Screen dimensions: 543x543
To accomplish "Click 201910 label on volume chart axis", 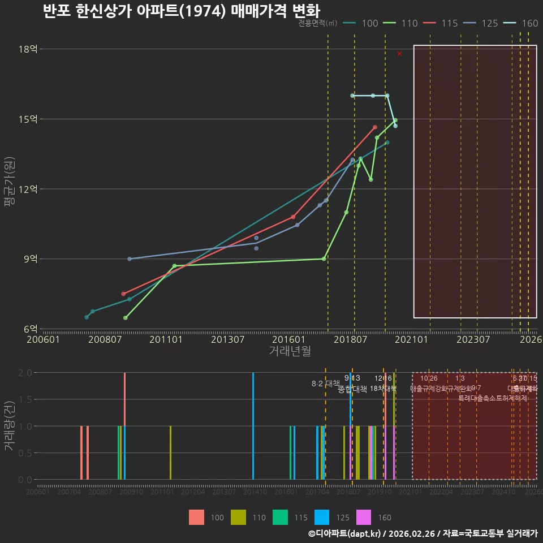I will [380, 492].
